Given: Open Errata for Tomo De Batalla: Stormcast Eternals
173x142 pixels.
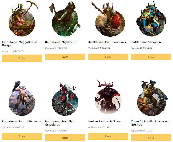Looking at the screenshot, I should click(151, 138).
